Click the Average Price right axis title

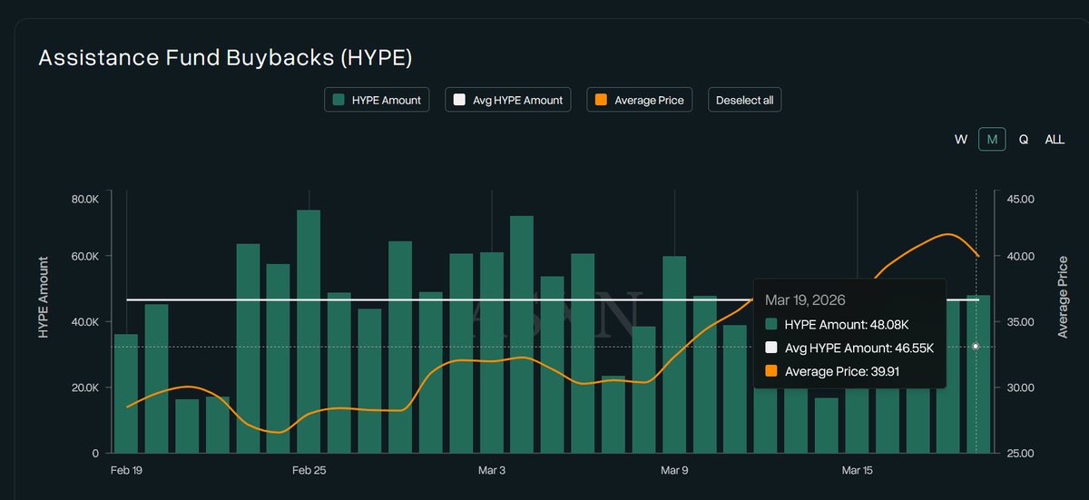1063,297
